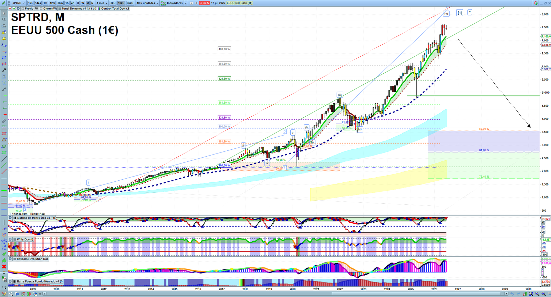Screen dimensions: 551x297
Task: Select 35kU units button
Action: click(130, 3)
